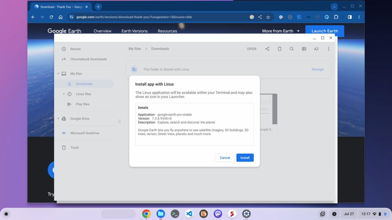
Task: Toggle Chrome side panel icon
Action: (x=350, y=17)
